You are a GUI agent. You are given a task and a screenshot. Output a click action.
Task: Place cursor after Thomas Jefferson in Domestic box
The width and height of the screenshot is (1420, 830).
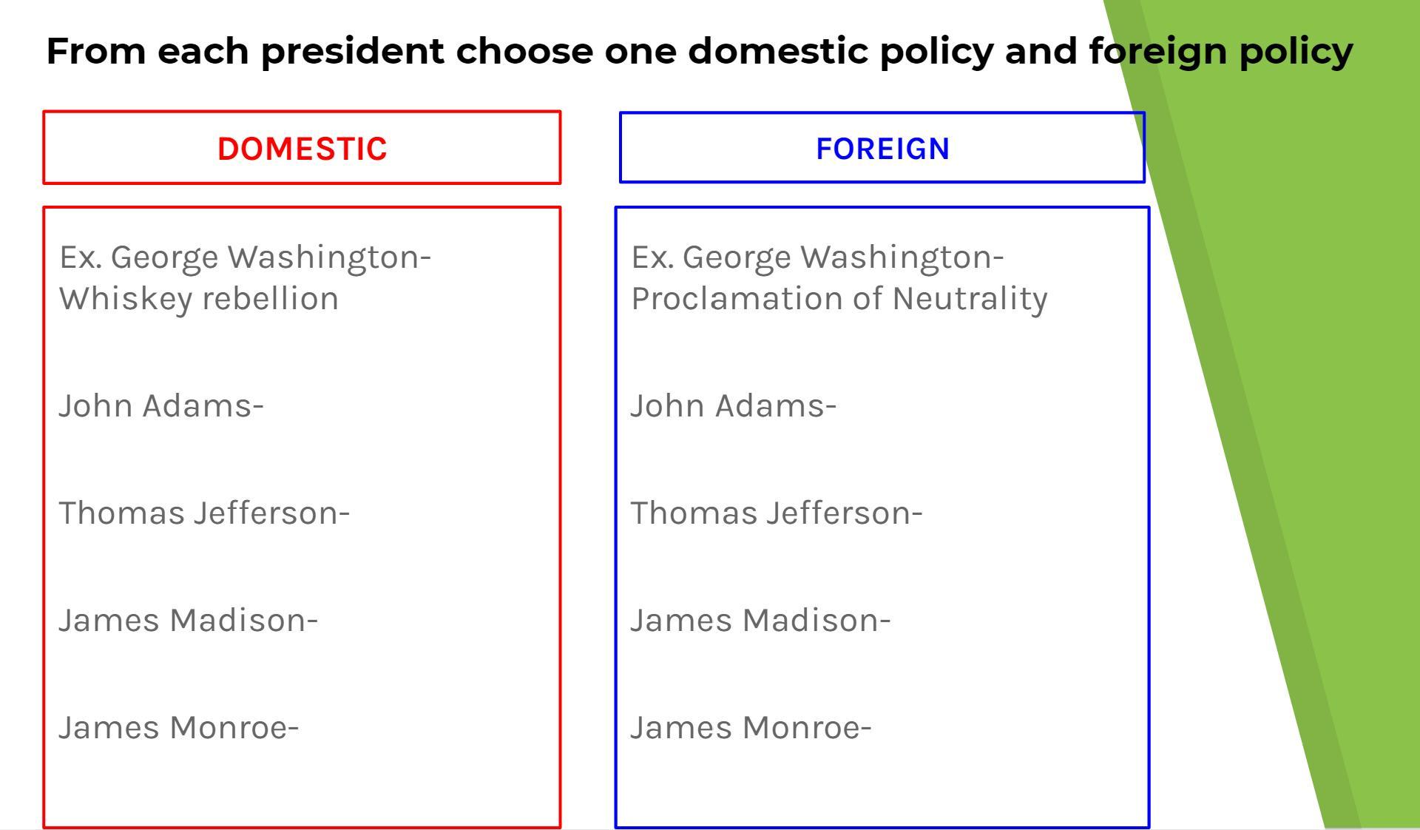tap(351, 513)
